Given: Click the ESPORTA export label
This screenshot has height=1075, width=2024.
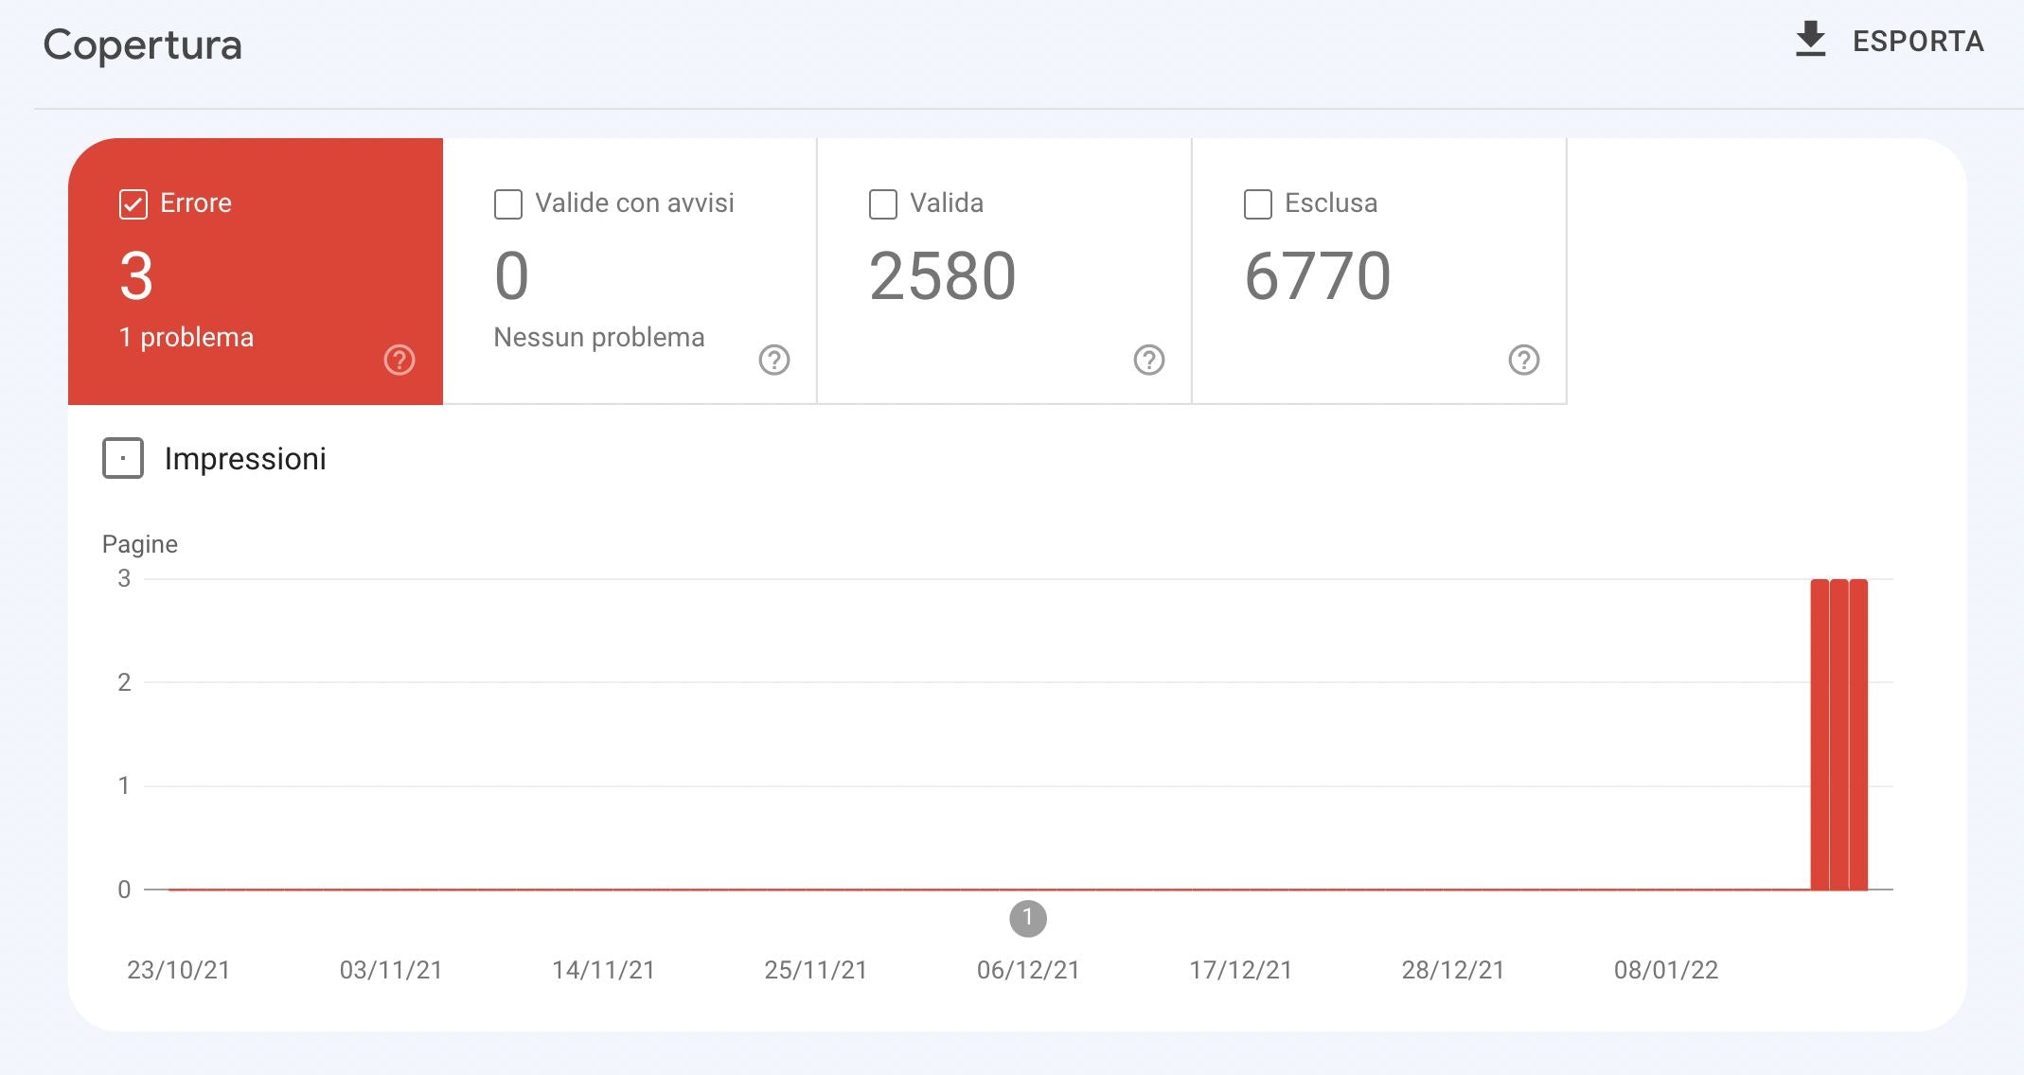Looking at the screenshot, I should pos(1918,42).
